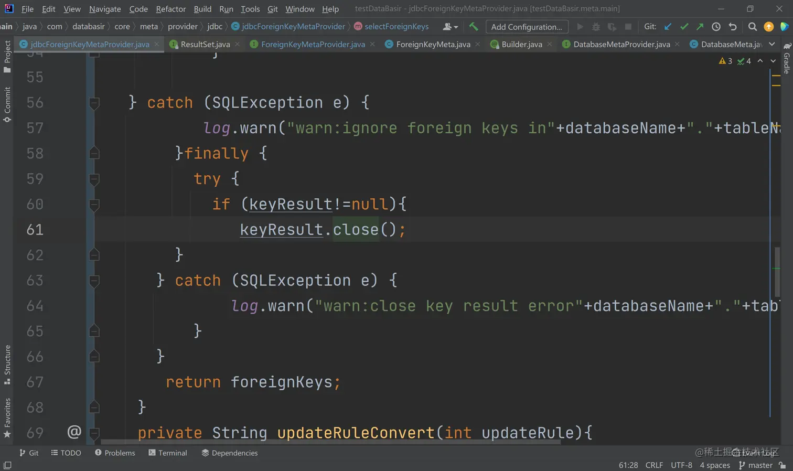Image resolution: width=793 pixels, height=471 pixels.
Task: Open Git history via the clock icon
Action: click(716, 26)
